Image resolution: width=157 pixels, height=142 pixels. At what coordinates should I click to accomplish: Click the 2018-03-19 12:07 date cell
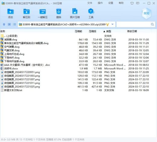[x=139, y=61]
